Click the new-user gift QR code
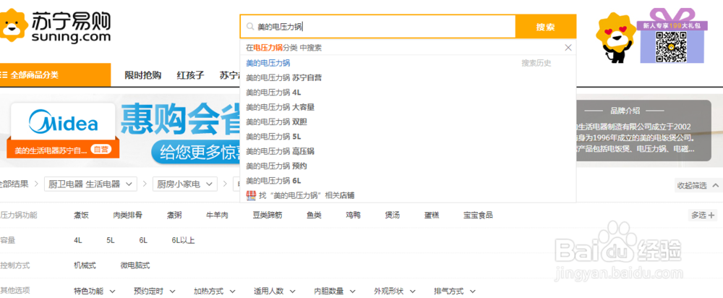This screenshot has width=723, height=298. (x=672, y=47)
